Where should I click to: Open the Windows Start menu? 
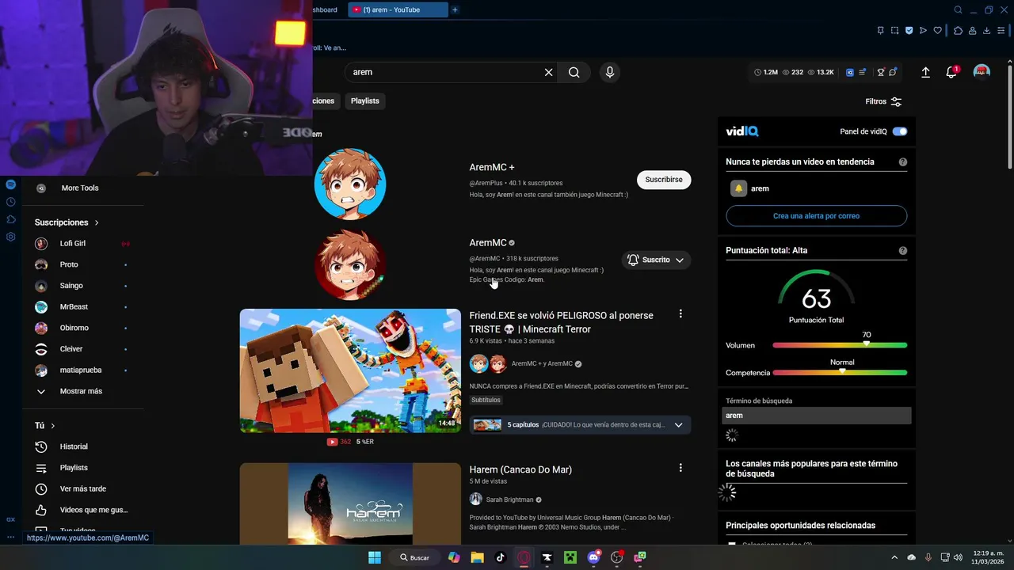tap(374, 557)
